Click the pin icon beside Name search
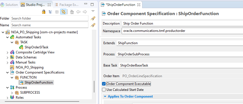 [93, 25]
